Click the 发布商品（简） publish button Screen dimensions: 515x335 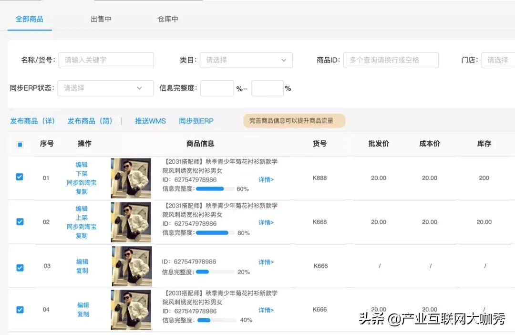point(90,121)
